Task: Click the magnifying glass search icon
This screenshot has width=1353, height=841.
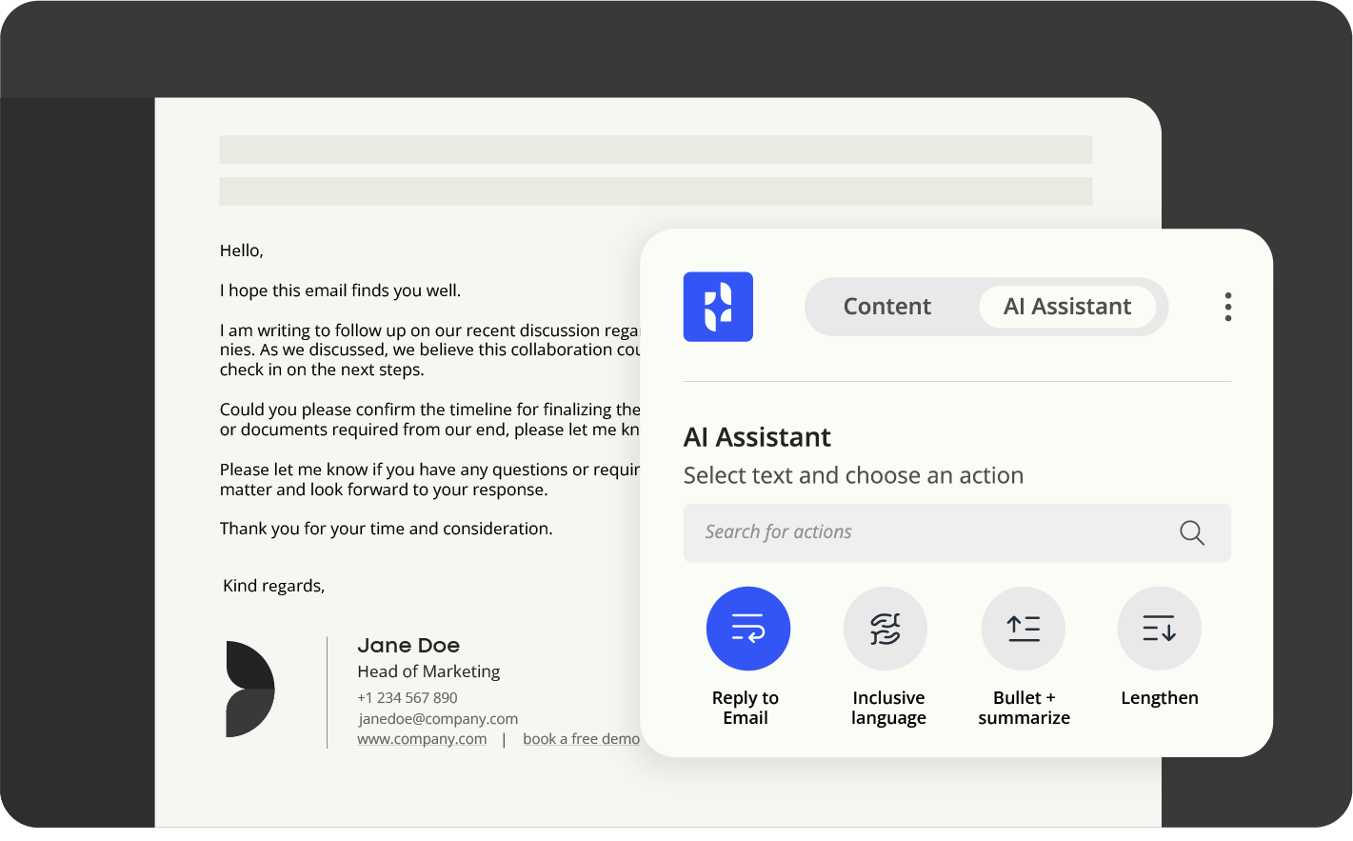Action: tap(1191, 532)
